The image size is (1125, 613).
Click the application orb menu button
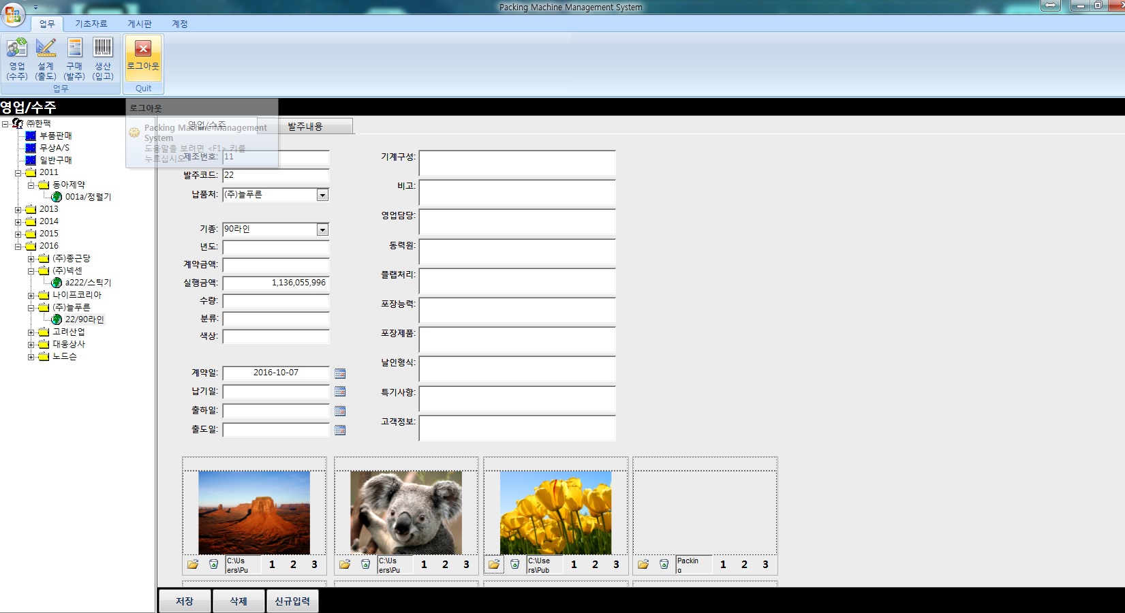pyautogui.click(x=13, y=14)
